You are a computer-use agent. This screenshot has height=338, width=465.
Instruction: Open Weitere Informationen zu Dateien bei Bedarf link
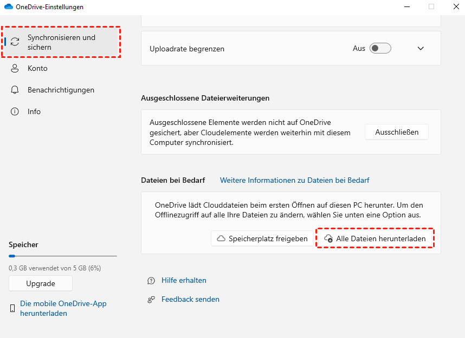294,180
